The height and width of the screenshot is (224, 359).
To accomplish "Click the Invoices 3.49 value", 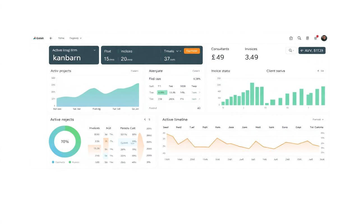I will point(251,57).
